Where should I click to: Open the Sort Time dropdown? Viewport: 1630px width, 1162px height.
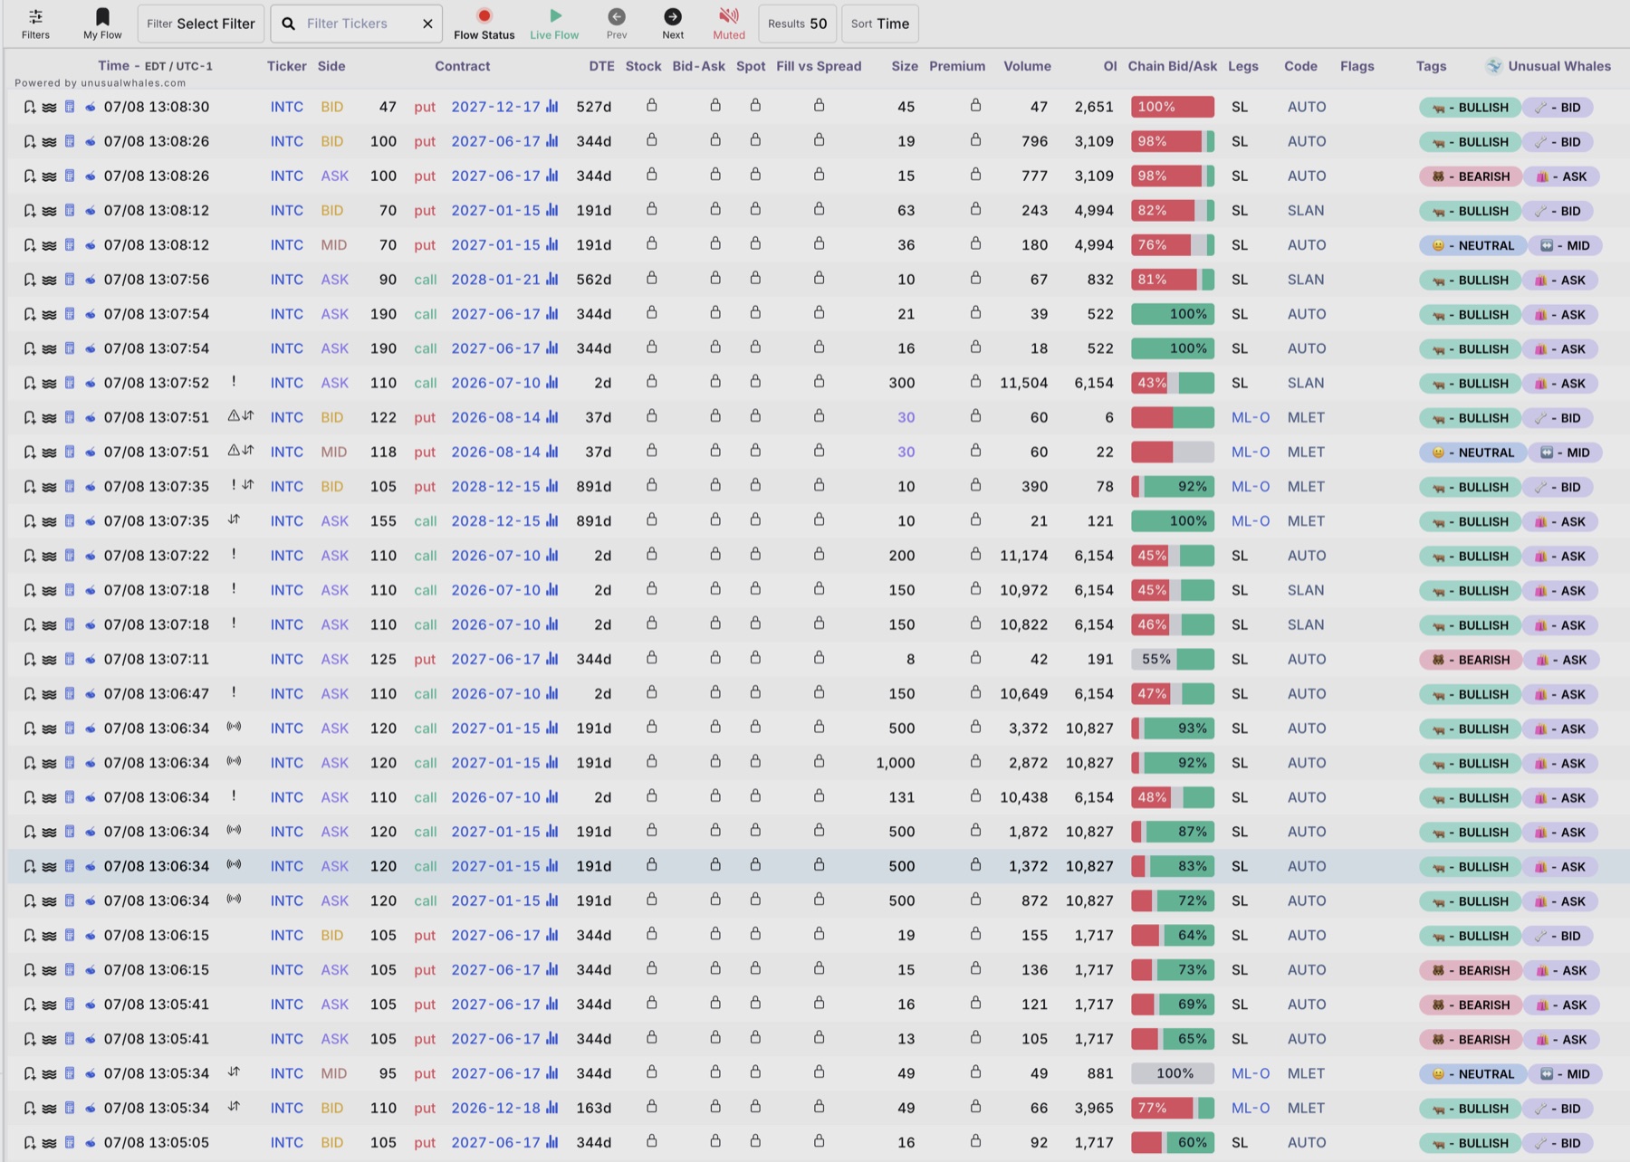click(x=880, y=24)
